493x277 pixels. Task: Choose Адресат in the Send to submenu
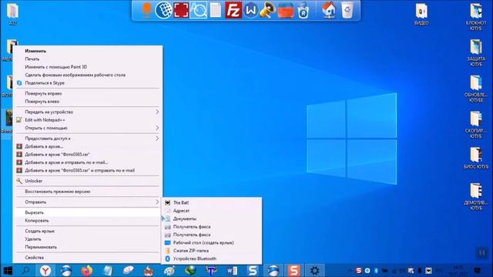pos(211,211)
